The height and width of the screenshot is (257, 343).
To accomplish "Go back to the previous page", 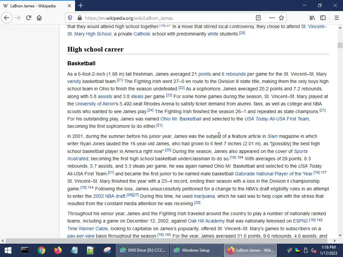I will (7, 18).
